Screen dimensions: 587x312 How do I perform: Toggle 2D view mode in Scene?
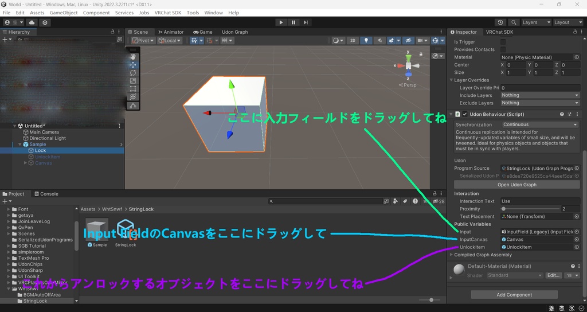point(353,41)
